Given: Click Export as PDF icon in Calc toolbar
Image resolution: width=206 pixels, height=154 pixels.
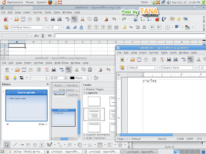Looking at the screenshot, I should pos(46,19).
